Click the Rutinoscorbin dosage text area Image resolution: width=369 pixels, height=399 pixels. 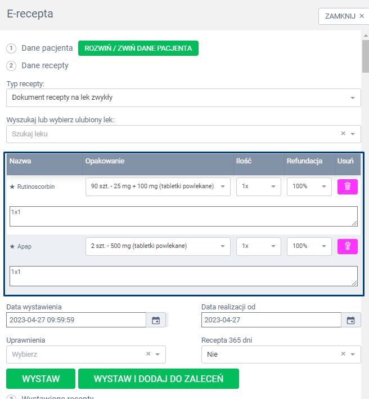[183, 216]
